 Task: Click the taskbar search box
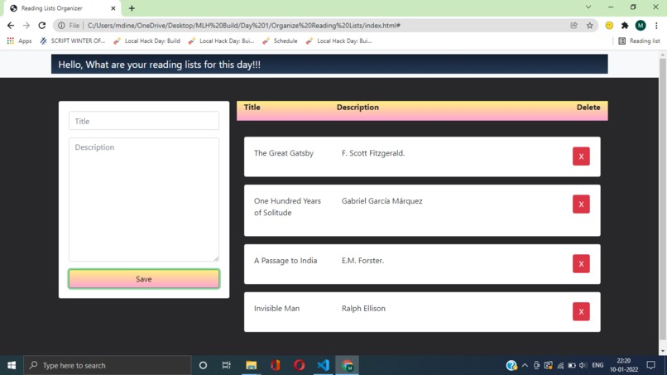tap(108, 365)
